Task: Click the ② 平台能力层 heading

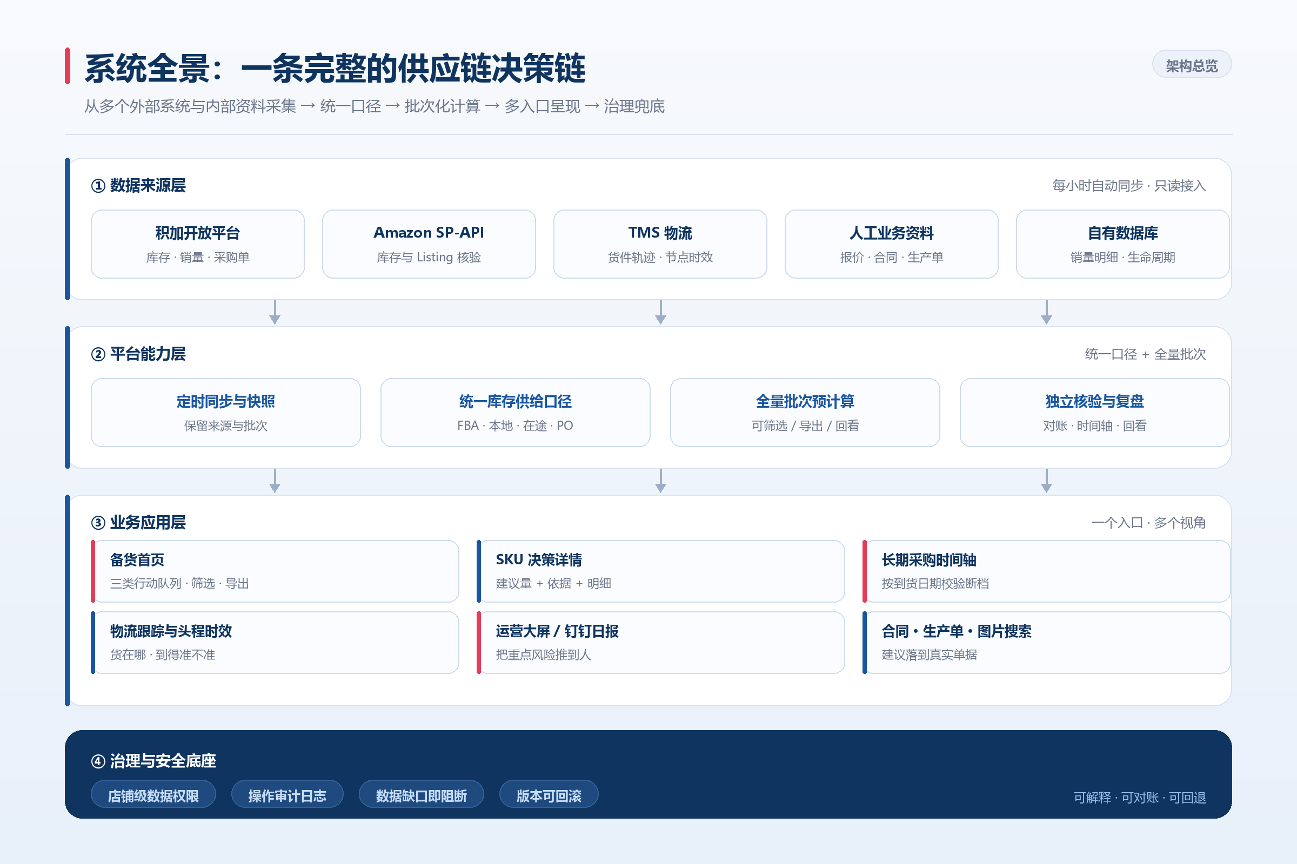Action: [x=138, y=354]
